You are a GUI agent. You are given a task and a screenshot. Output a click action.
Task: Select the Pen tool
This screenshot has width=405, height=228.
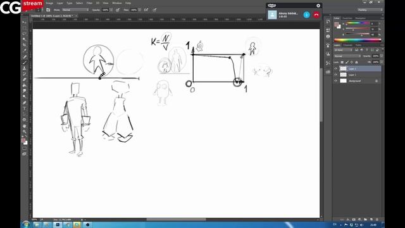[x=24, y=103]
